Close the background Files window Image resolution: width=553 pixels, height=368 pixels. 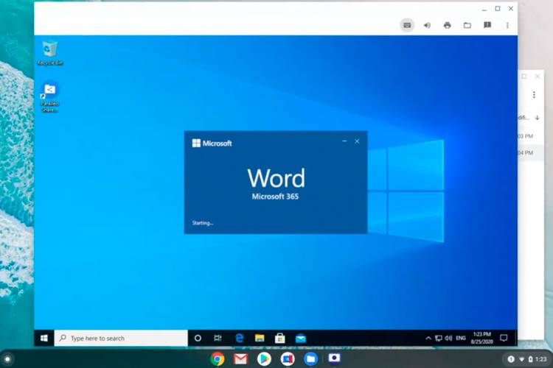[x=538, y=77]
